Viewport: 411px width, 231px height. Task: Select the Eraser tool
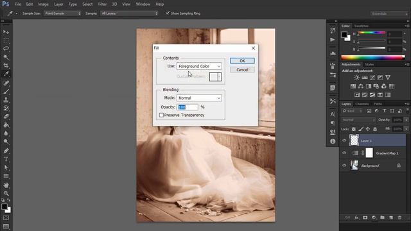pos(6,117)
